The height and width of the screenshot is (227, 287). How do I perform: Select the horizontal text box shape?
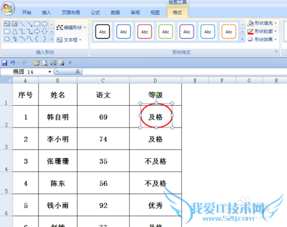click(7, 24)
